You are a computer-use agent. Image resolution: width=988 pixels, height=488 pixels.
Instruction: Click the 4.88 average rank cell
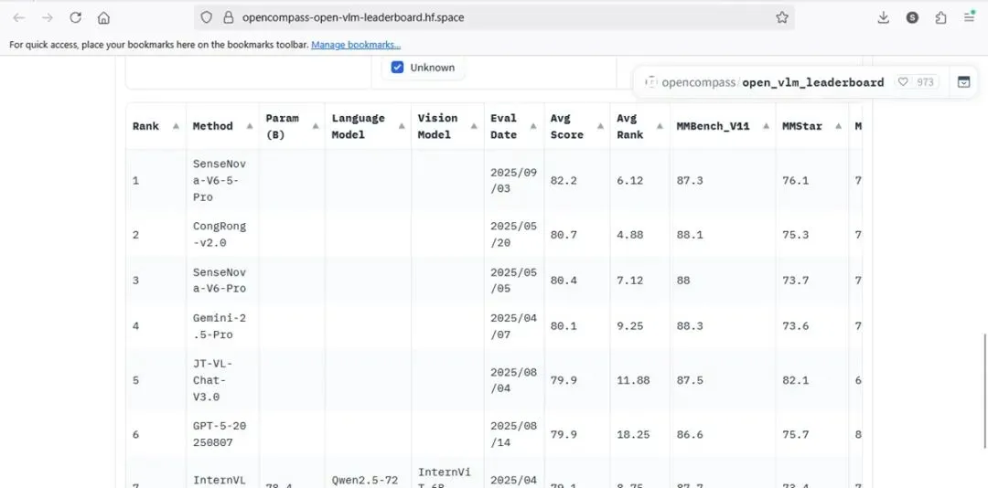(x=640, y=234)
